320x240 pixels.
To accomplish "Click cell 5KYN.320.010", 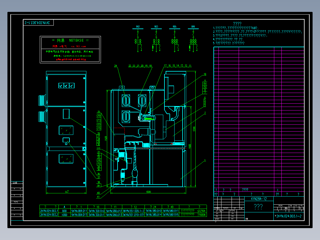I will (x=96, y=211).
